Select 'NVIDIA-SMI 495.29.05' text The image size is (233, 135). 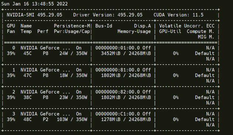click(34, 15)
